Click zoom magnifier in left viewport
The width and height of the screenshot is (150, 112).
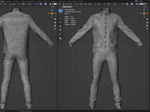(x=55, y=19)
